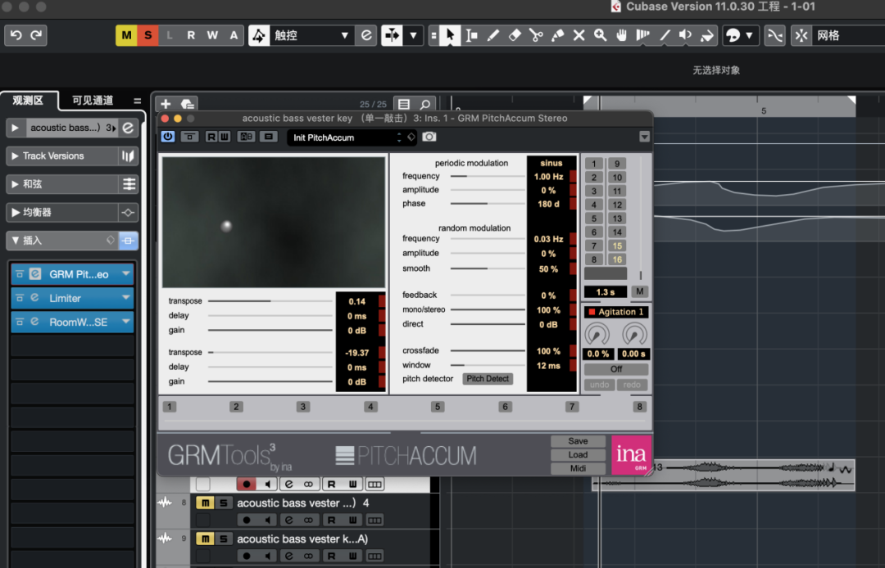Open Limiter insert slot dropdown arrow
This screenshot has width=885, height=568.
pos(126,298)
